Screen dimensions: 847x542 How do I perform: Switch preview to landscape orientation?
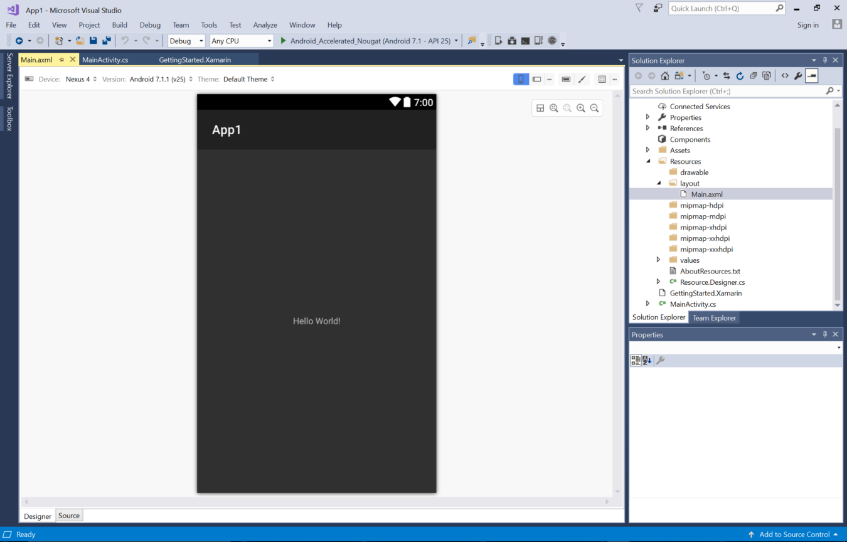(x=536, y=79)
